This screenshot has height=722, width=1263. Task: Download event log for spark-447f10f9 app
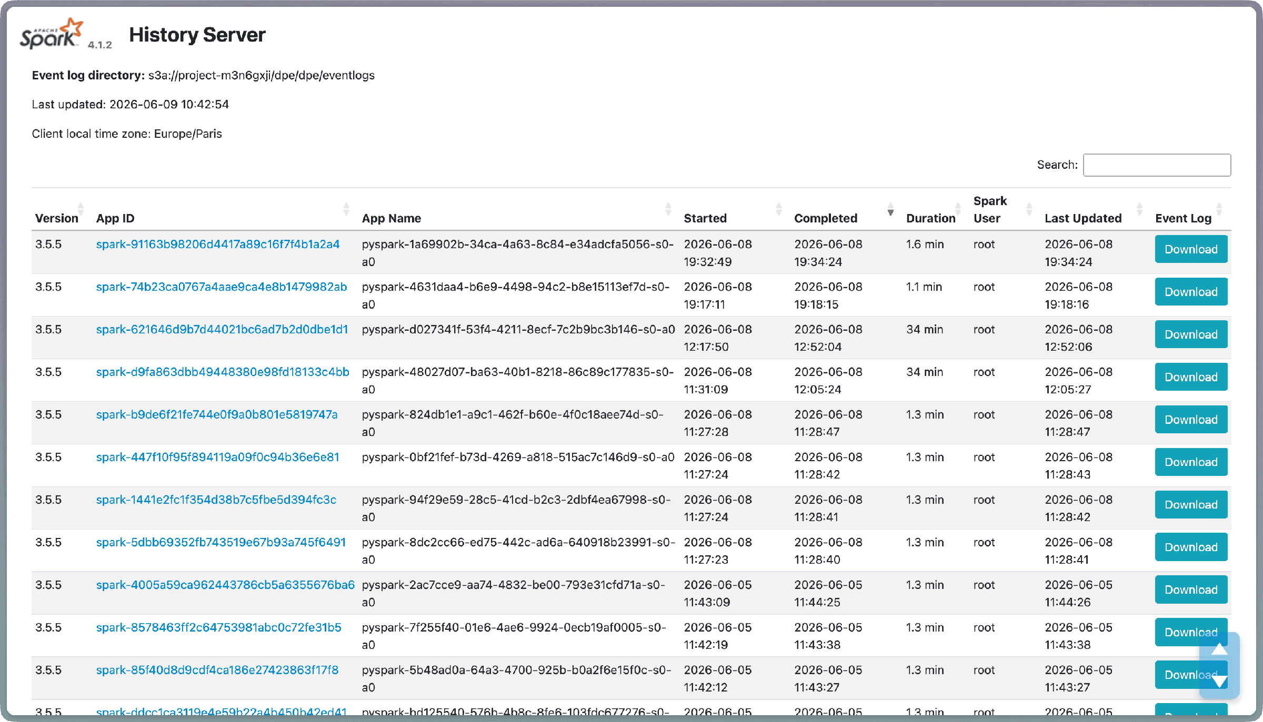[1191, 462]
